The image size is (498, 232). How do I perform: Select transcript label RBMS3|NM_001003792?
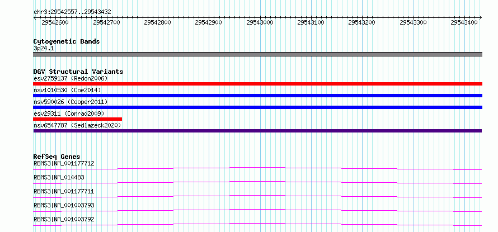(x=64, y=219)
